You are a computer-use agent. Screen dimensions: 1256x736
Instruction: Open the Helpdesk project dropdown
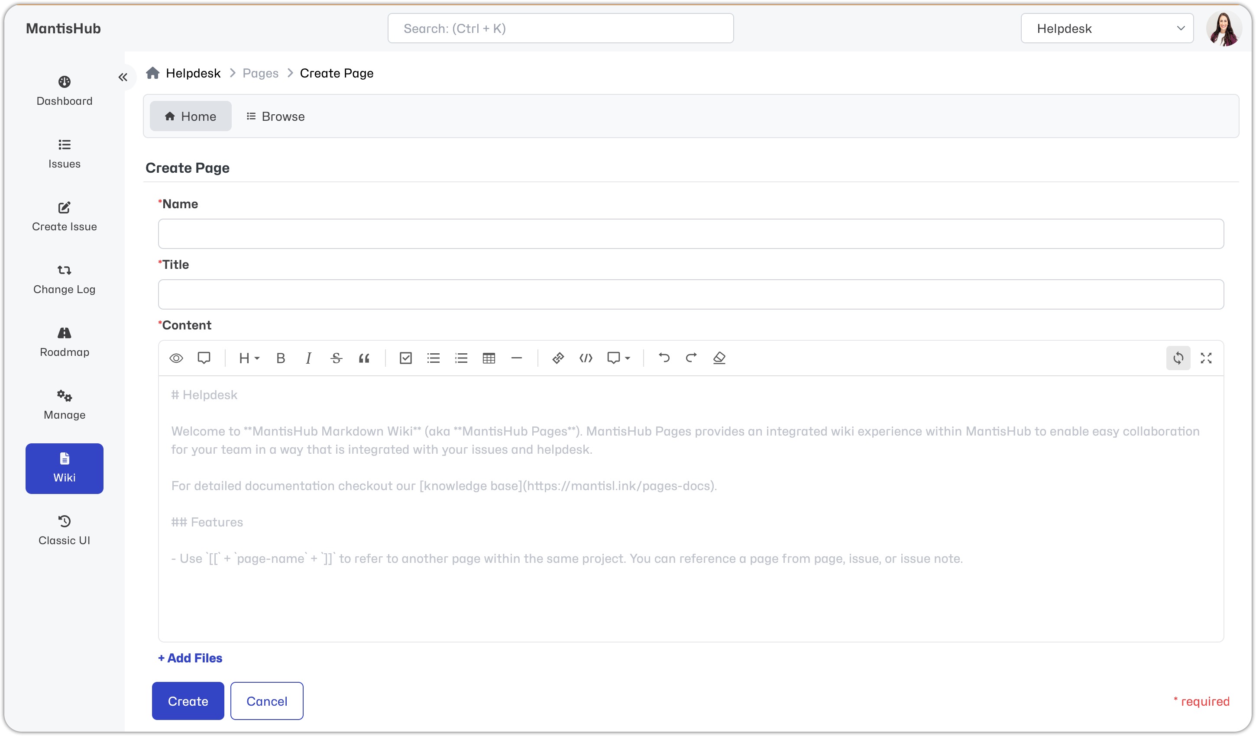(x=1107, y=29)
